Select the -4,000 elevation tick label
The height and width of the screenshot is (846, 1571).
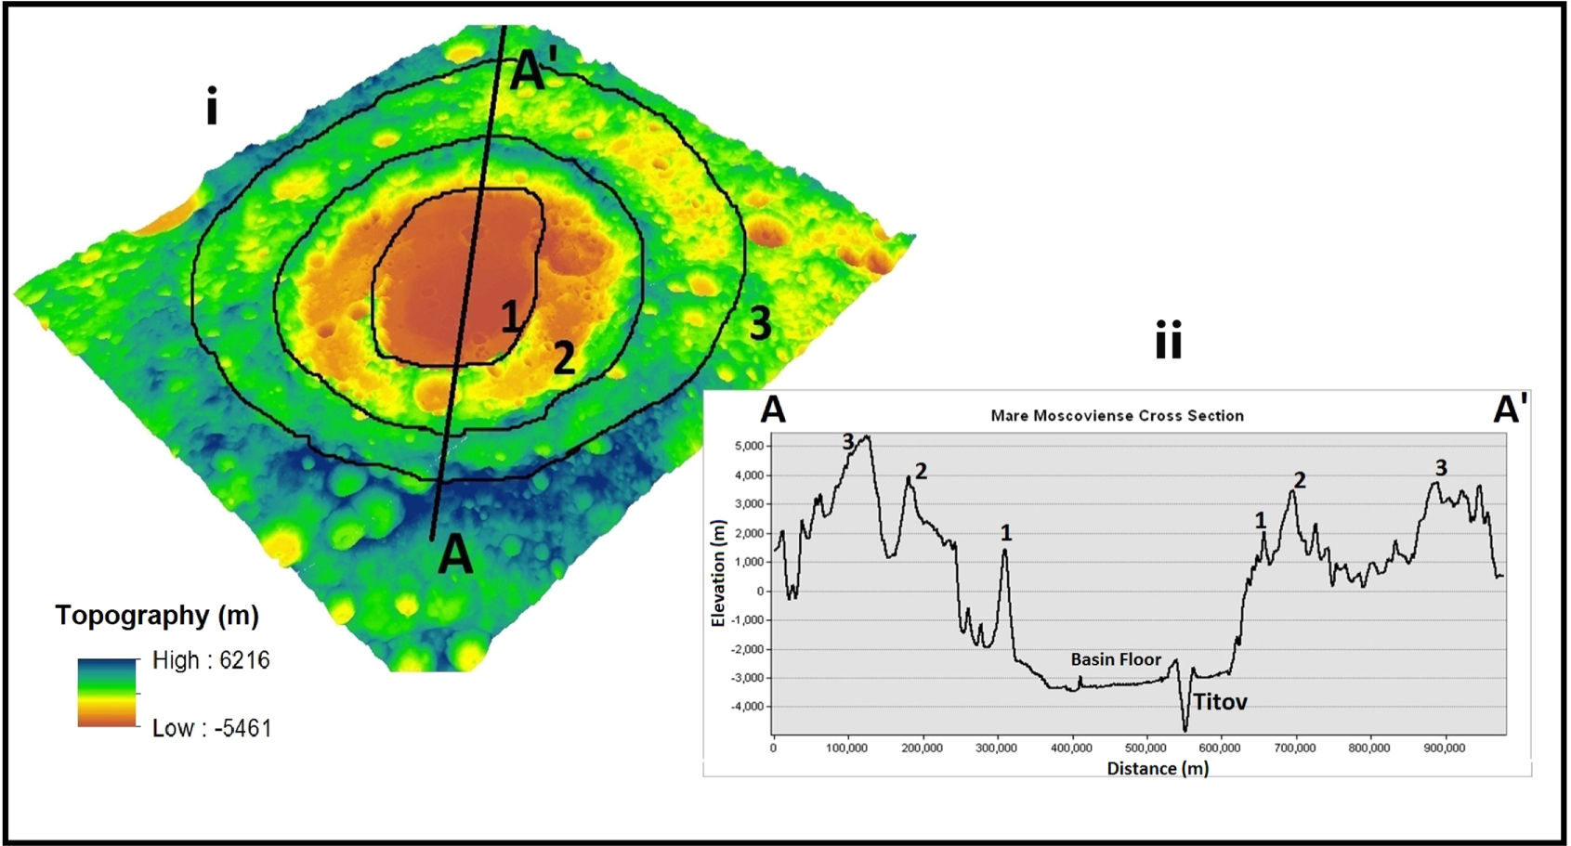point(746,707)
